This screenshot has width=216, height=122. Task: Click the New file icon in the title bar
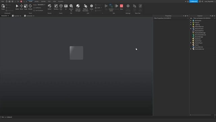[x=6, y=1]
